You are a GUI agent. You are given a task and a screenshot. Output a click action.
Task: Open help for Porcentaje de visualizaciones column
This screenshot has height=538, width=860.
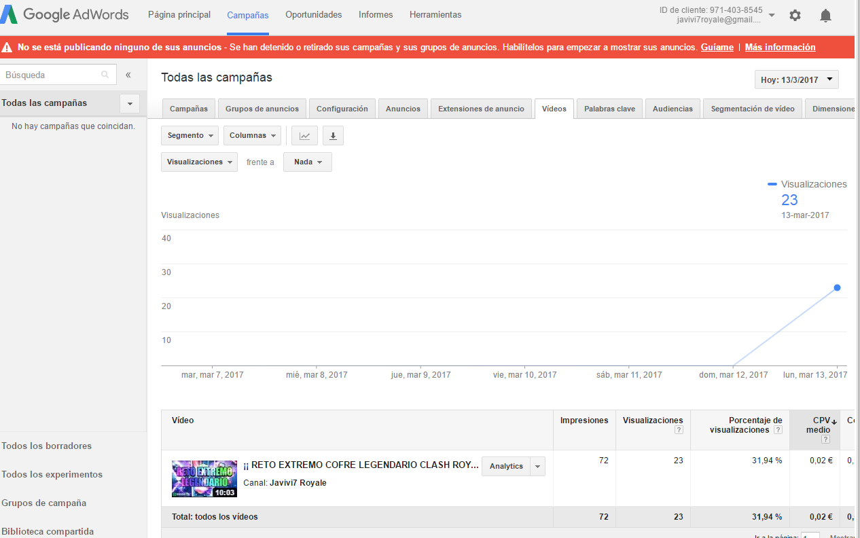pyautogui.click(x=778, y=430)
